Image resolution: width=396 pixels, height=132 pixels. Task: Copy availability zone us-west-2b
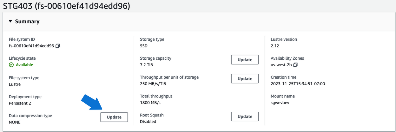(x=295, y=65)
